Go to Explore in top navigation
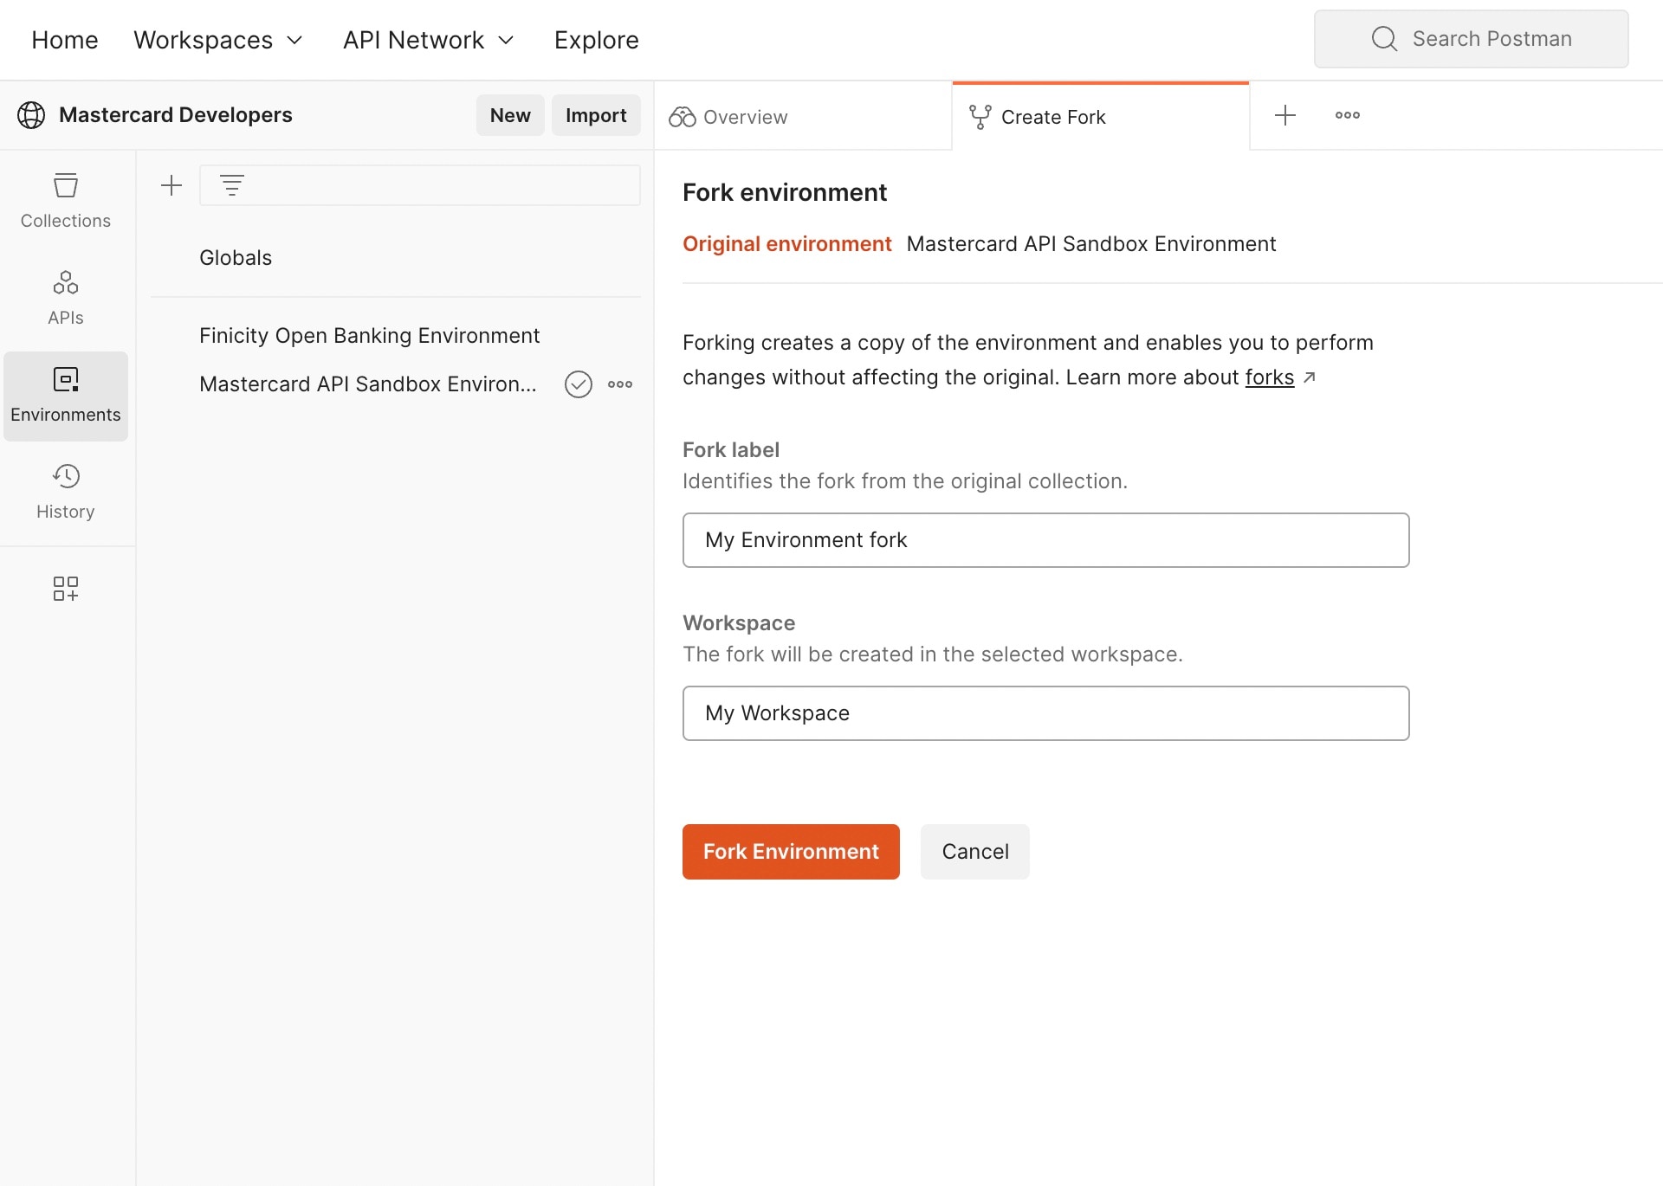Image resolution: width=1663 pixels, height=1186 pixels. [x=596, y=40]
